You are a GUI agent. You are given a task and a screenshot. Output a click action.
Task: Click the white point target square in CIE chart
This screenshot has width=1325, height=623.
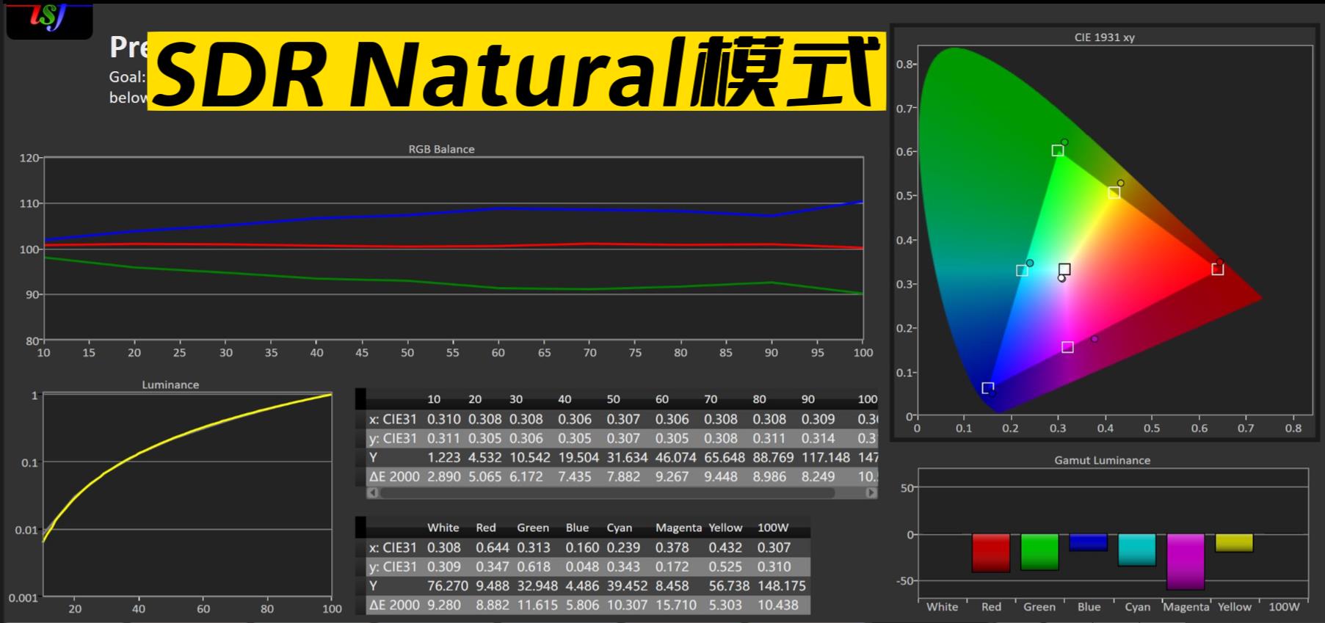tap(1064, 269)
